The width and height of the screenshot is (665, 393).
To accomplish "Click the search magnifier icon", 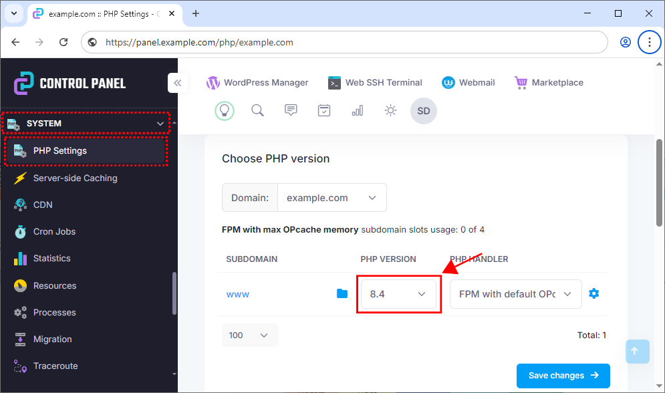I will click(257, 111).
